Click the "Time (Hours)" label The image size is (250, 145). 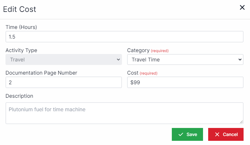coord(21,27)
